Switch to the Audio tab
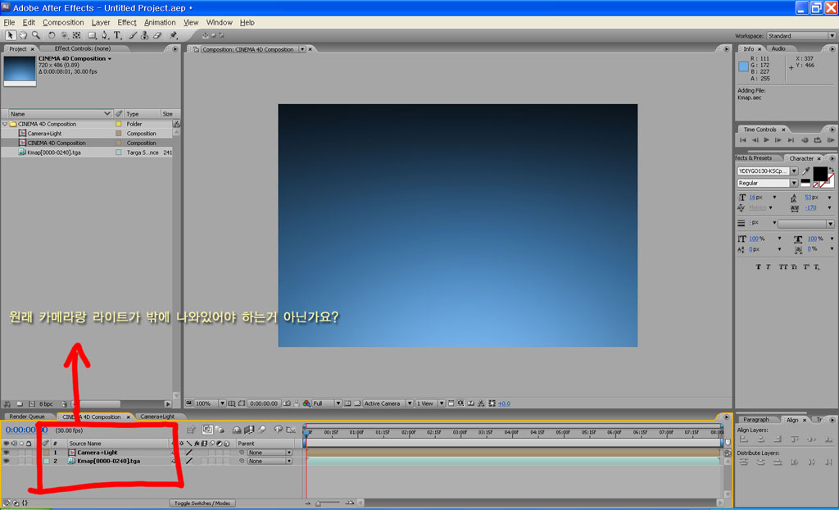This screenshot has width=839, height=510. [x=778, y=48]
